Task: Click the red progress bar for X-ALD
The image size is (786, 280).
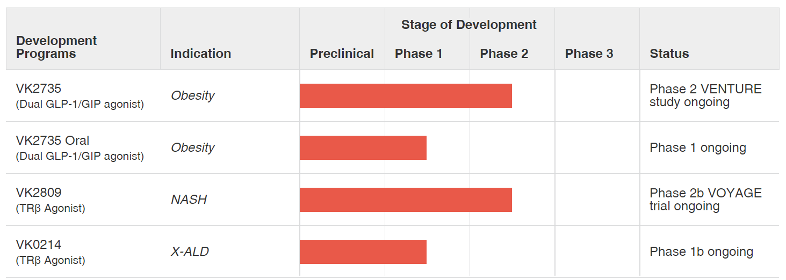Action: [x=363, y=252]
